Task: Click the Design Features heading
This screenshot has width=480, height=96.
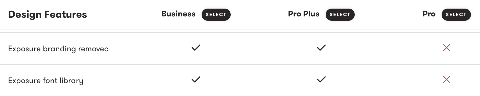Action: pyautogui.click(x=47, y=14)
